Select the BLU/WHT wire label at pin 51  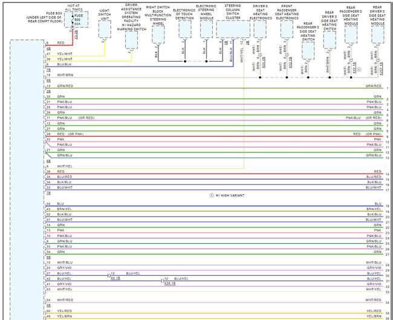pyautogui.click(x=65, y=220)
